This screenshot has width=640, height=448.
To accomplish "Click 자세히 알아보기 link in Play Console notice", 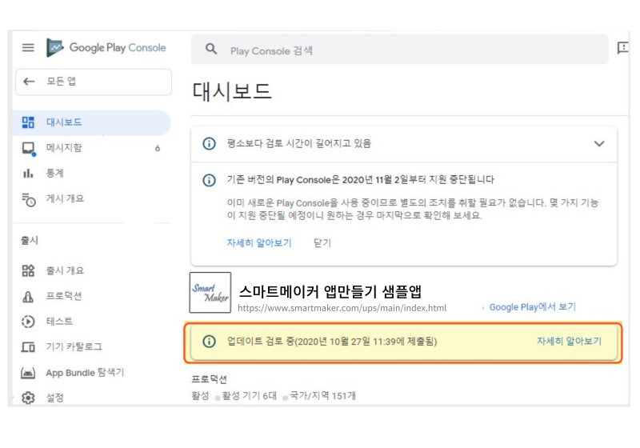I will [x=259, y=242].
